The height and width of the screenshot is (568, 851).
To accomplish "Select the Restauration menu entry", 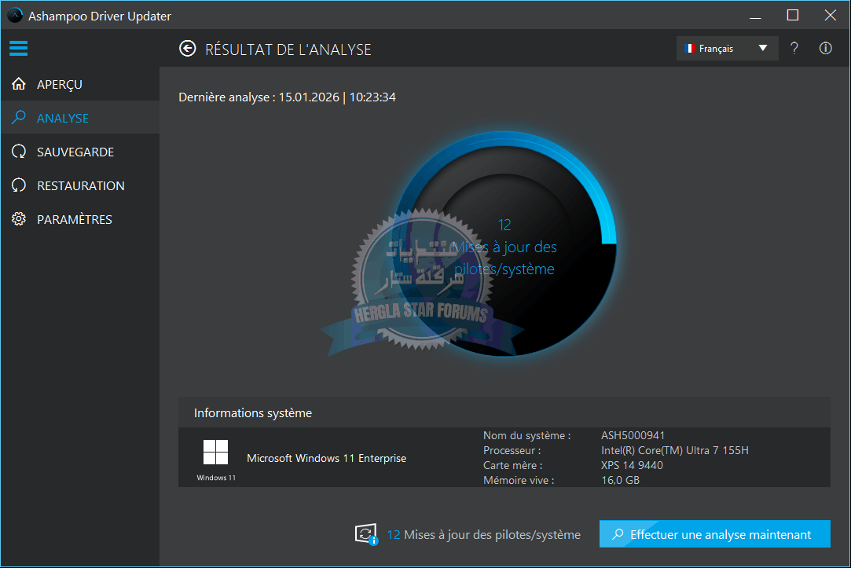I will coord(81,185).
